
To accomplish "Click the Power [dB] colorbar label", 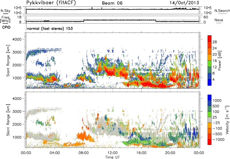I will (219, 61).
